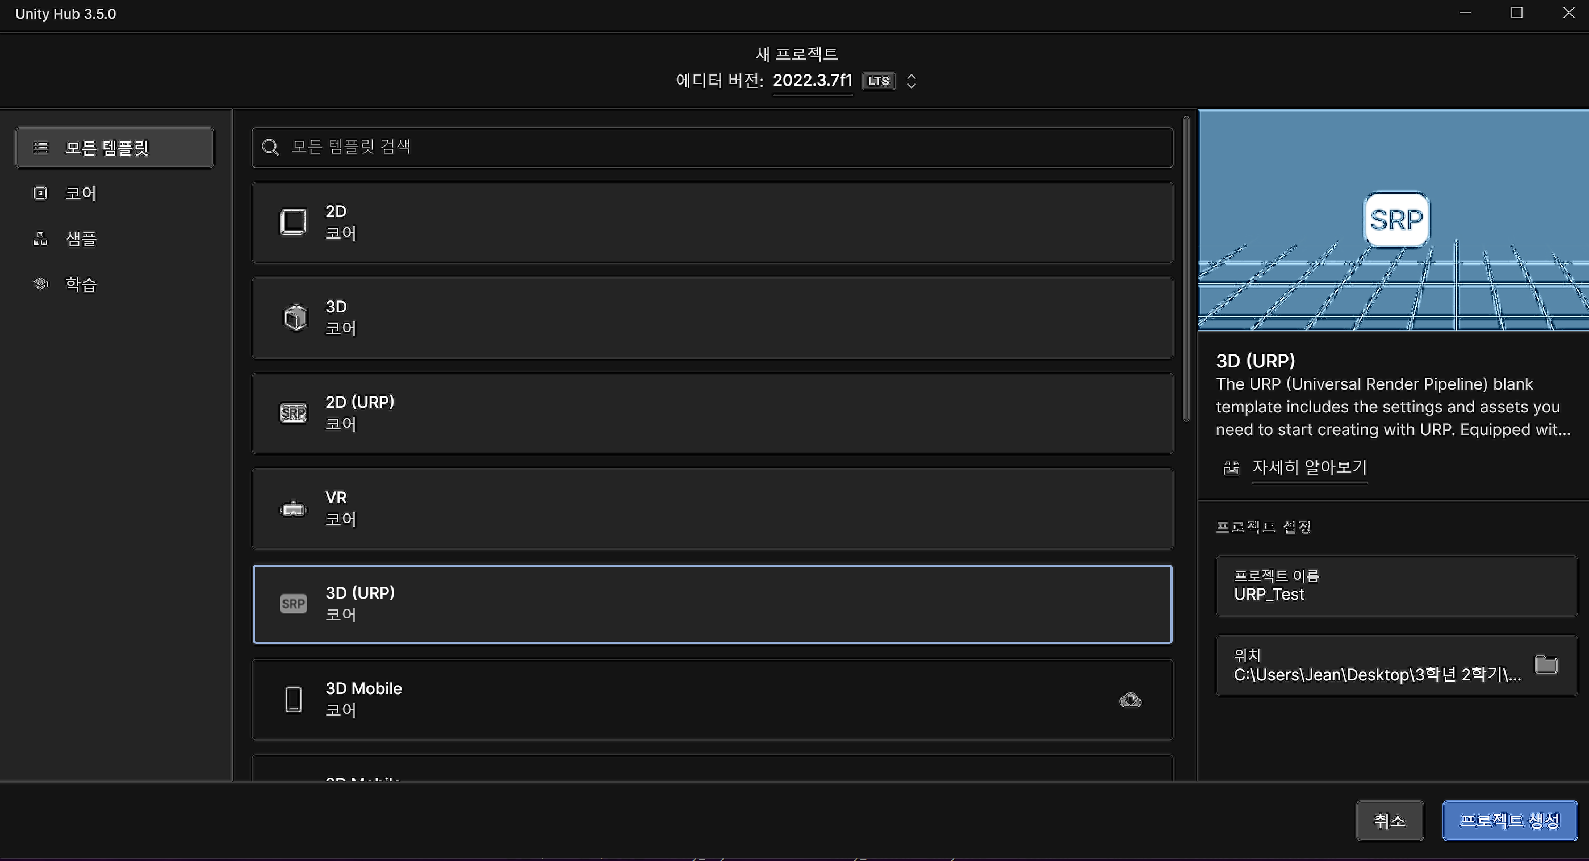Minimize the Unity Hub window

coord(1465,13)
